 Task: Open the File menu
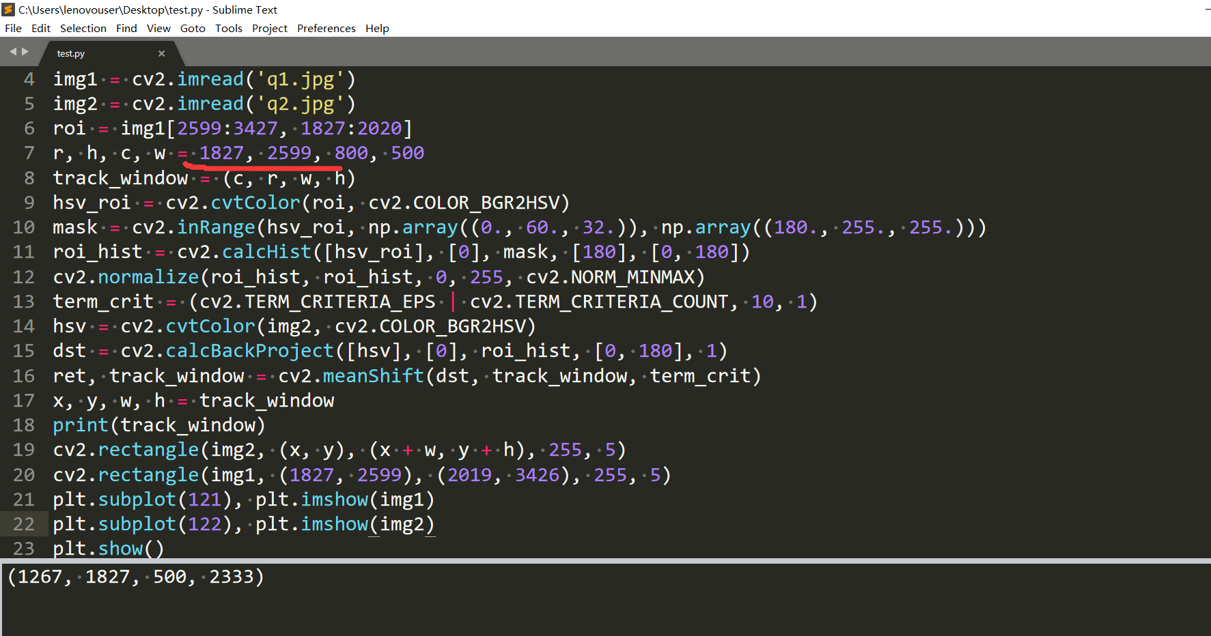(13, 28)
